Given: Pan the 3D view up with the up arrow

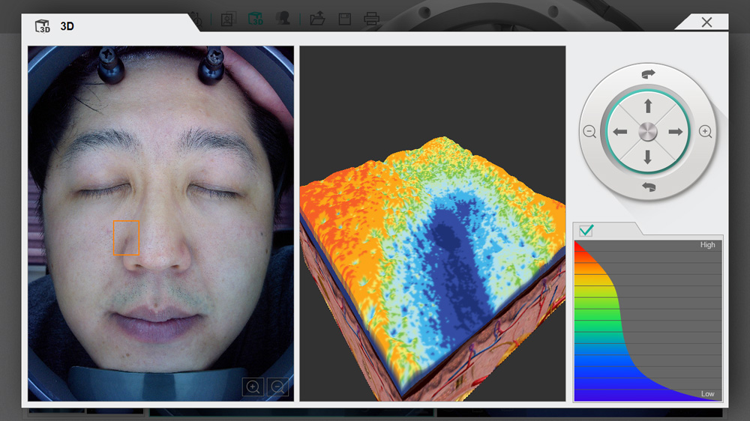Looking at the screenshot, I should (648, 106).
